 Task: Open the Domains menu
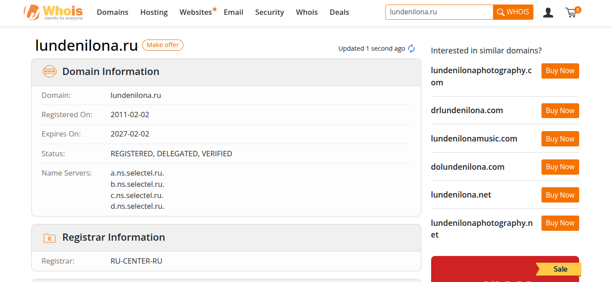point(113,12)
